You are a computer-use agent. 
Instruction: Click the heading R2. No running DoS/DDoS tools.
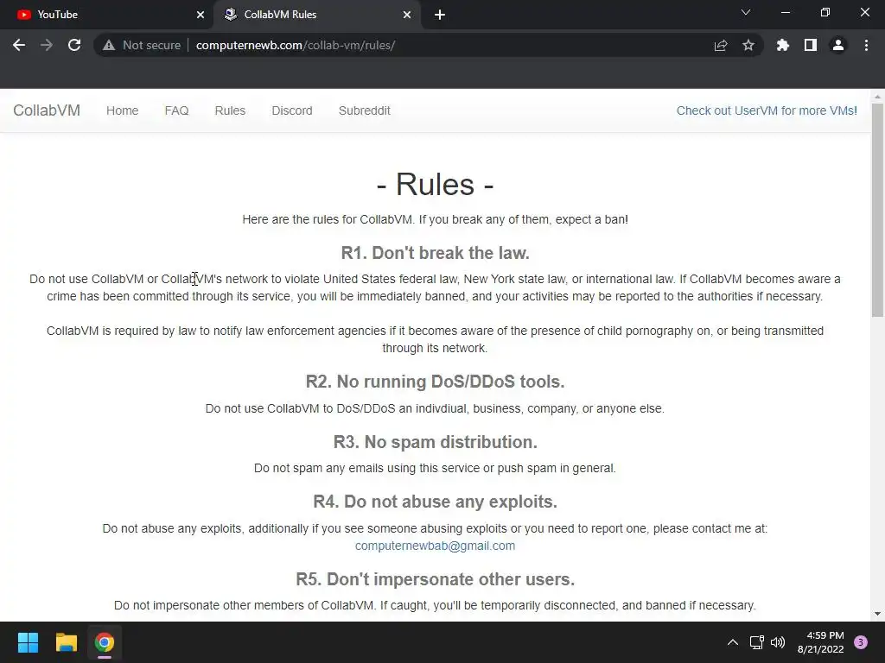(x=436, y=381)
